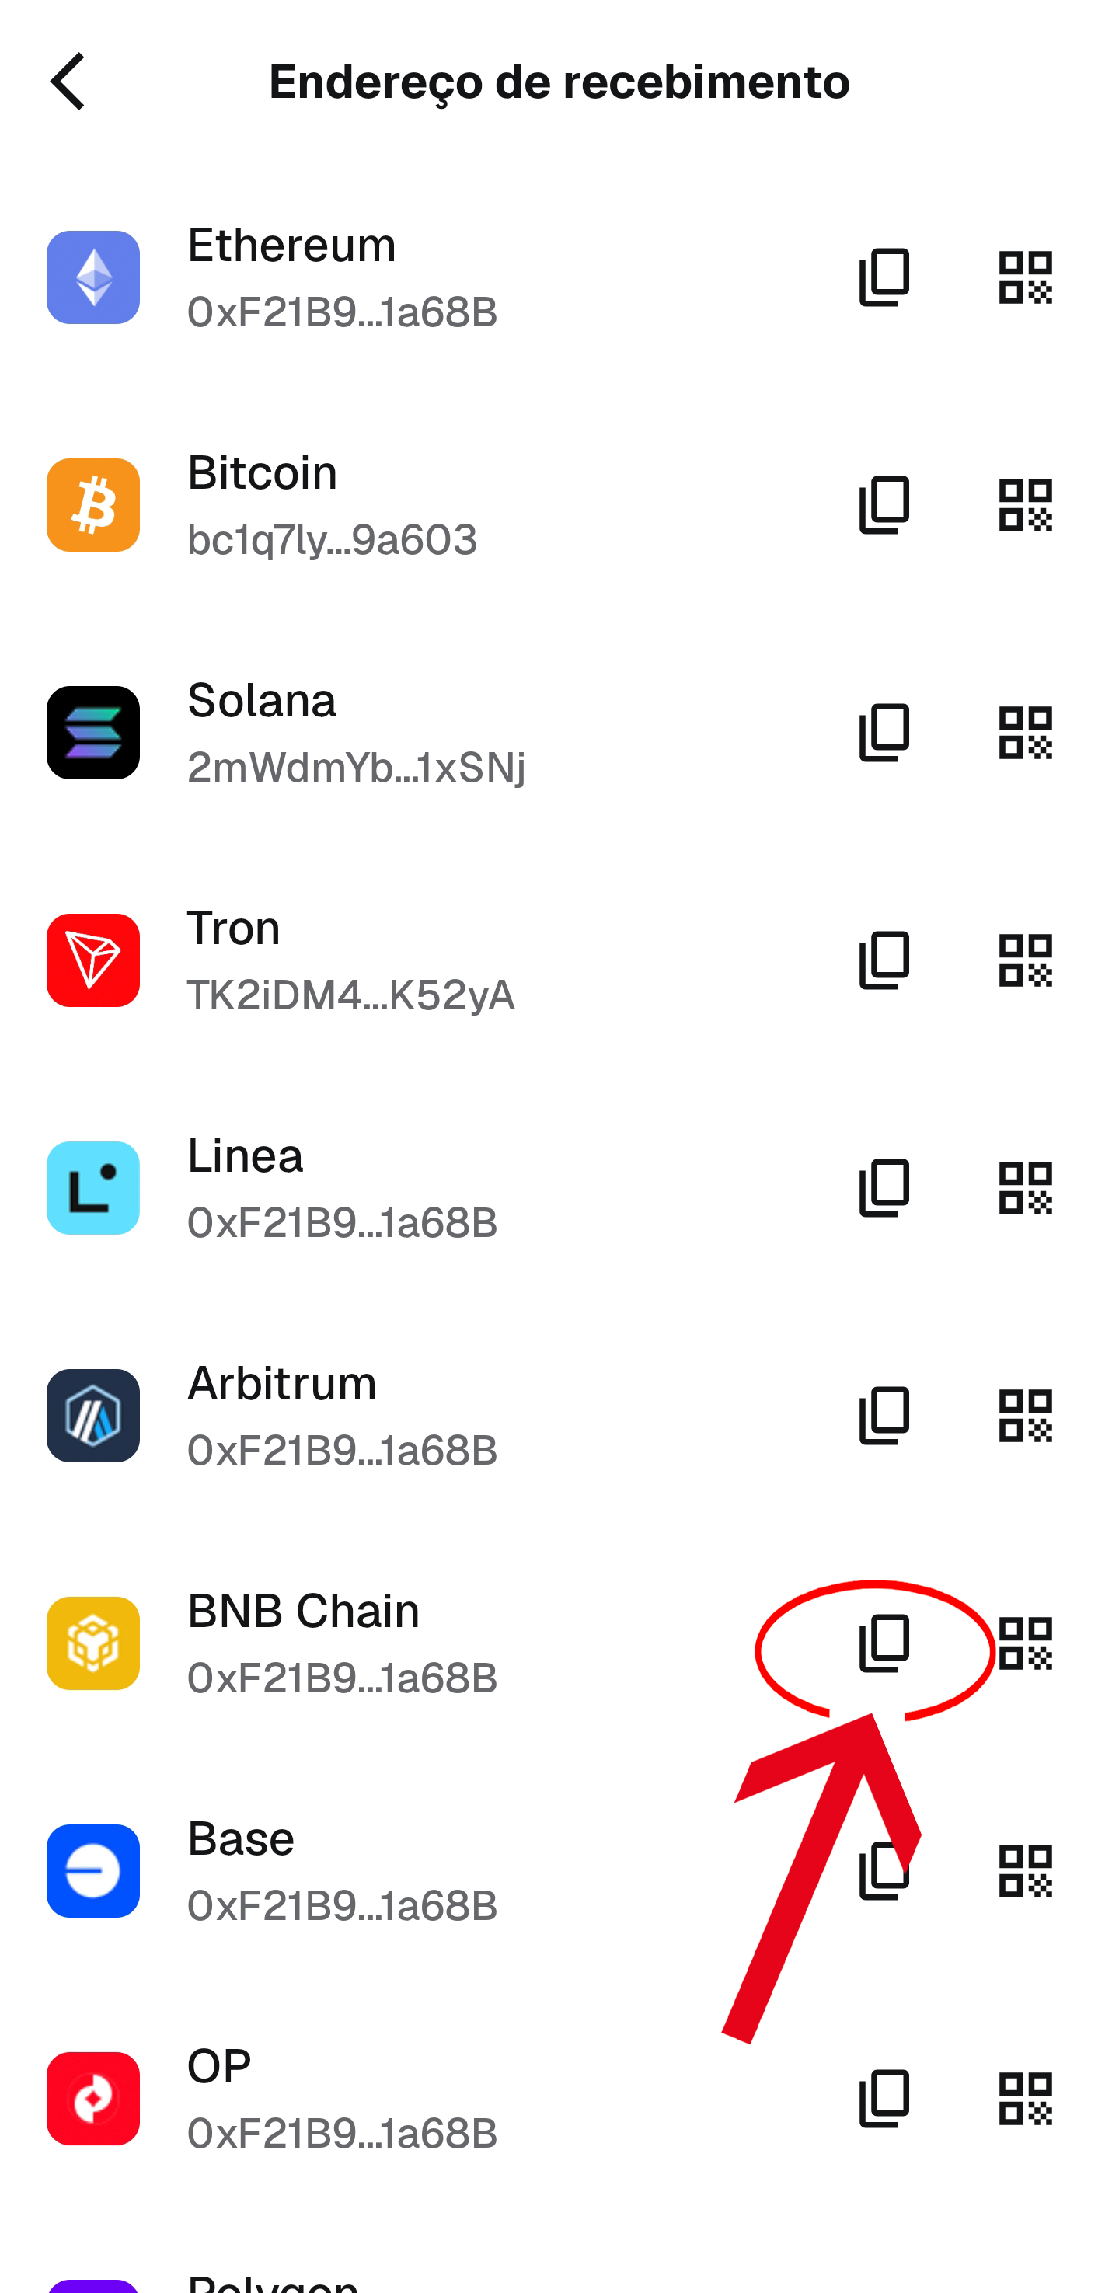Open the Linea QR code
1119x2293 pixels.
1025,1187
